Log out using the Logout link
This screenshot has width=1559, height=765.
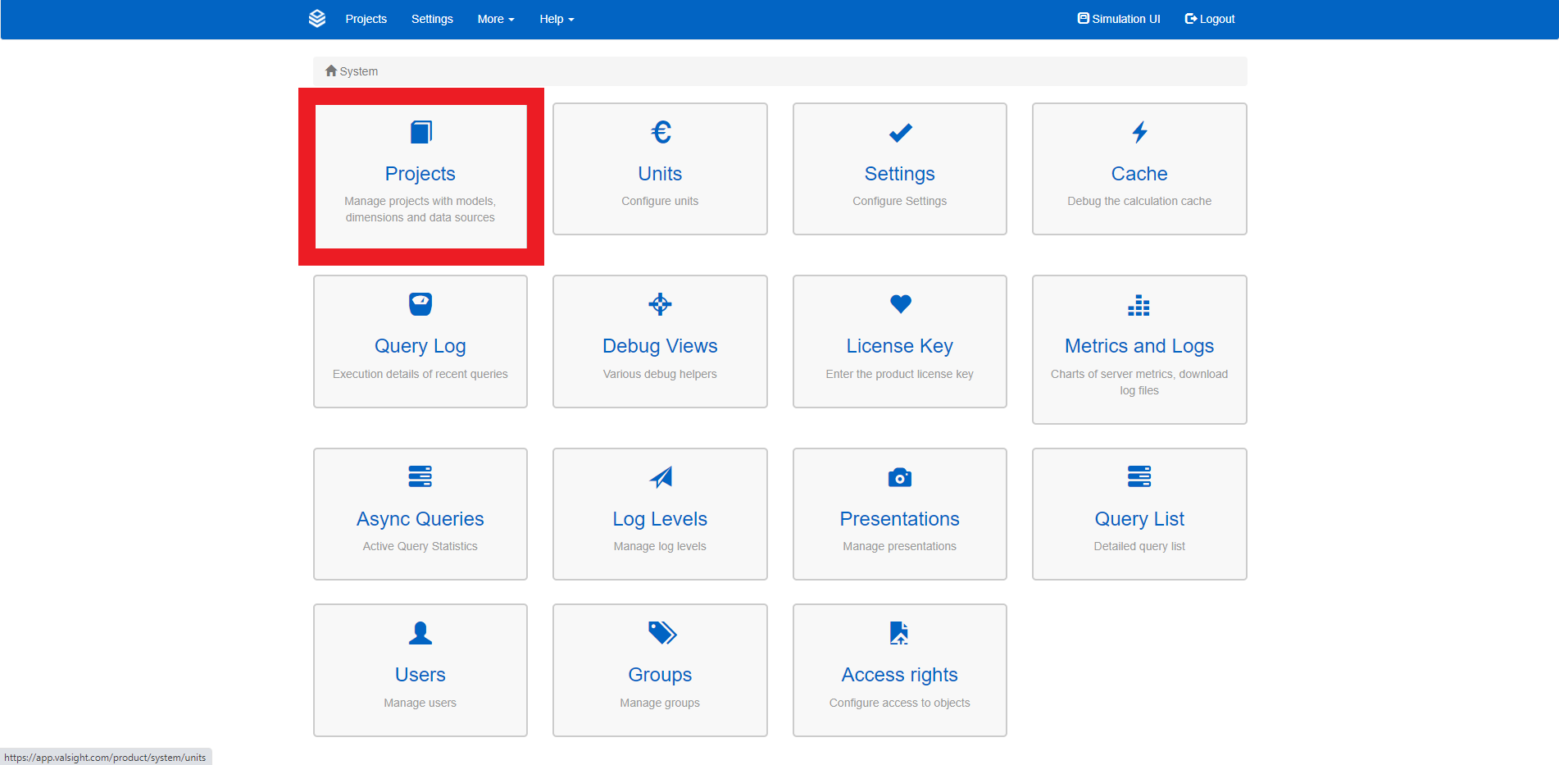pos(1210,19)
